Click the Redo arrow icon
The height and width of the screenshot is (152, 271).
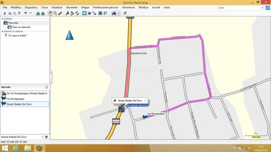click(30, 13)
